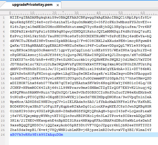Place cursor in line starting with WpeMos/AD8DSdI9
The height and width of the screenshot is (145, 158).
(x=81, y=102)
